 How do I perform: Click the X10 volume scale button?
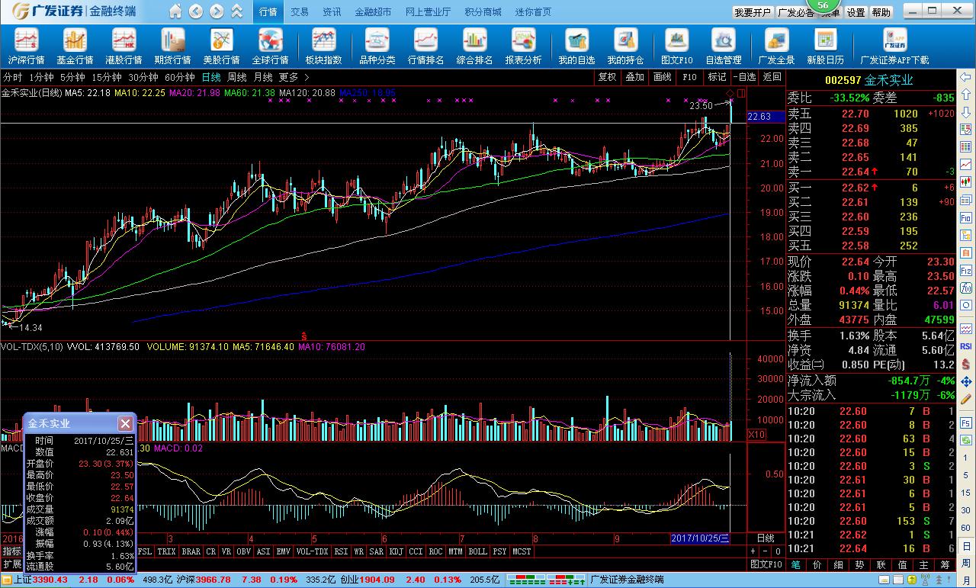[x=756, y=434]
